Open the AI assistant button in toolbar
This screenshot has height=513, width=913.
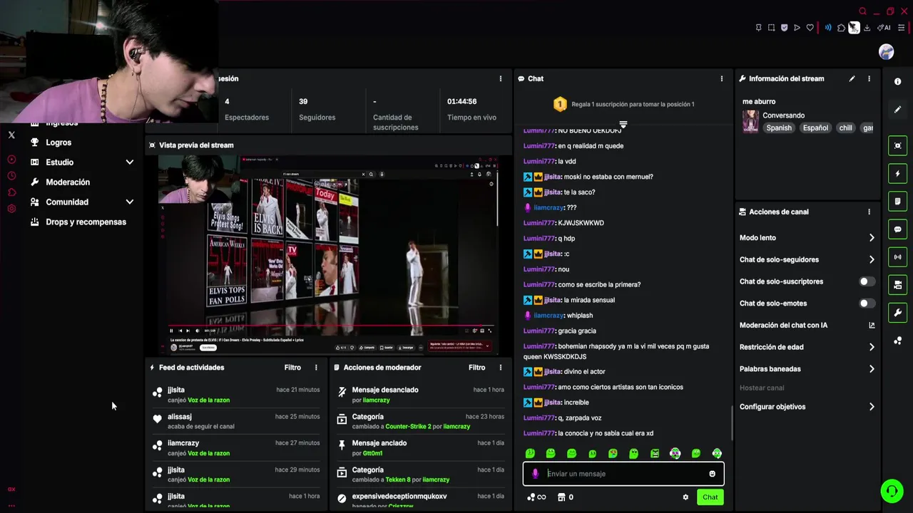884,28
